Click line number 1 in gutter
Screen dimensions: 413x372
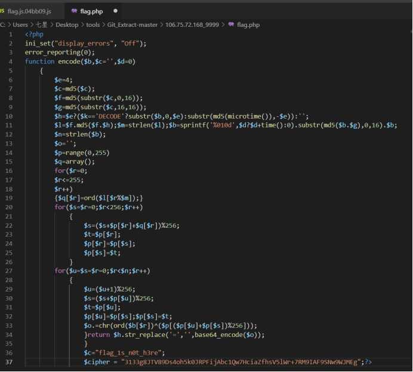[11, 34]
